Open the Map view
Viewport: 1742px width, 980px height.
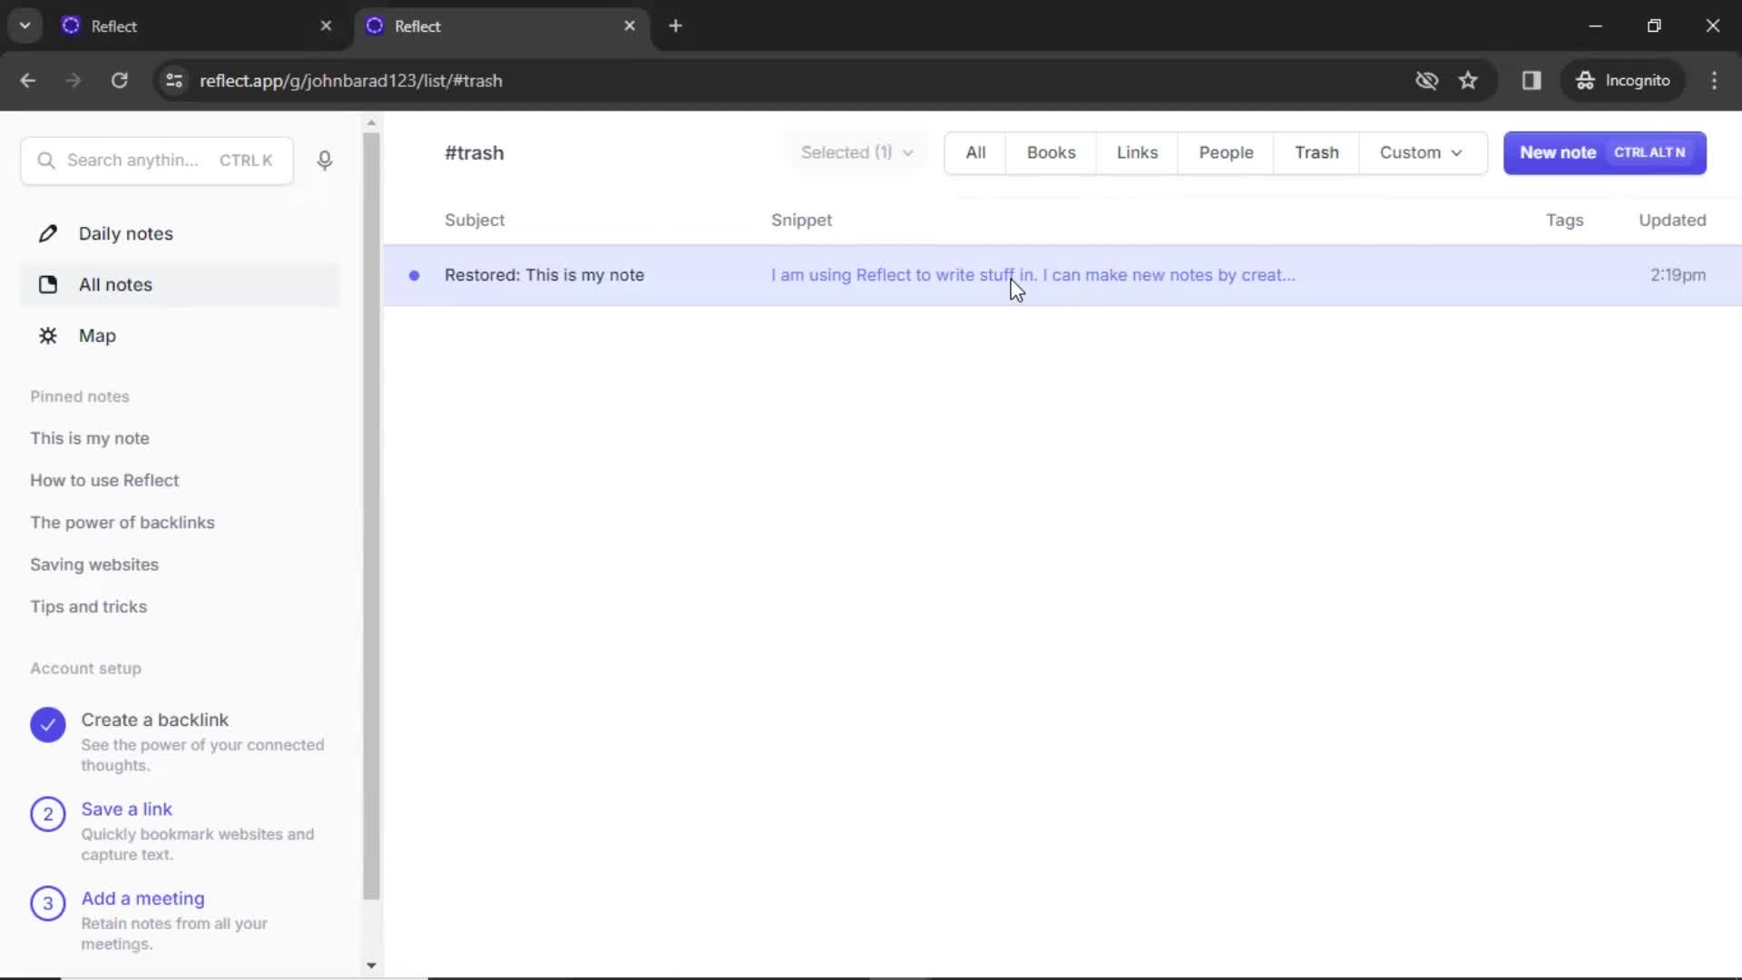(97, 336)
